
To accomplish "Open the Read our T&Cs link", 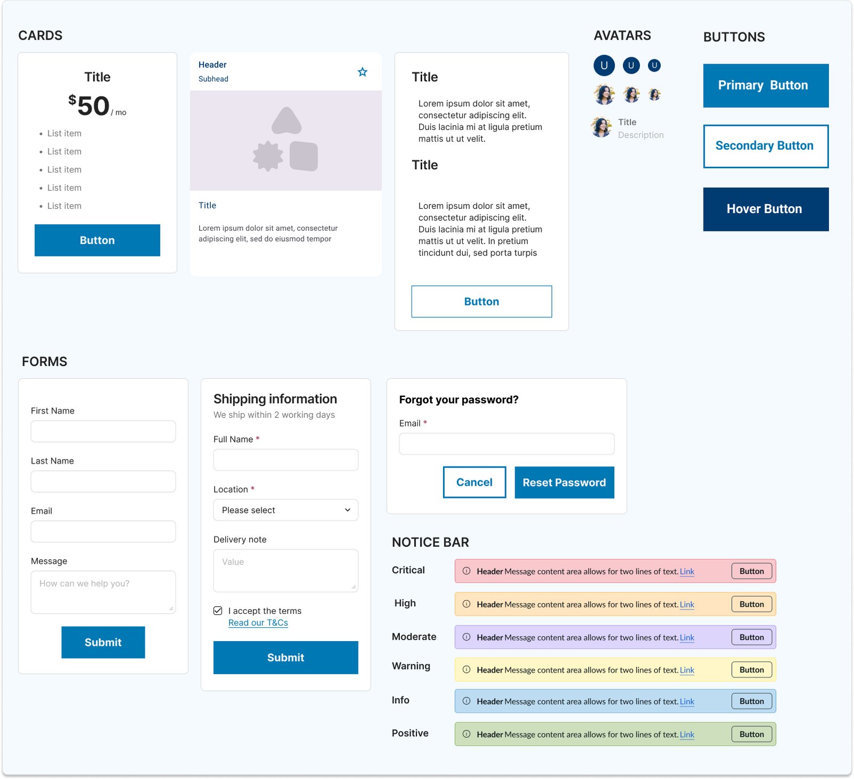I will click(258, 623).
